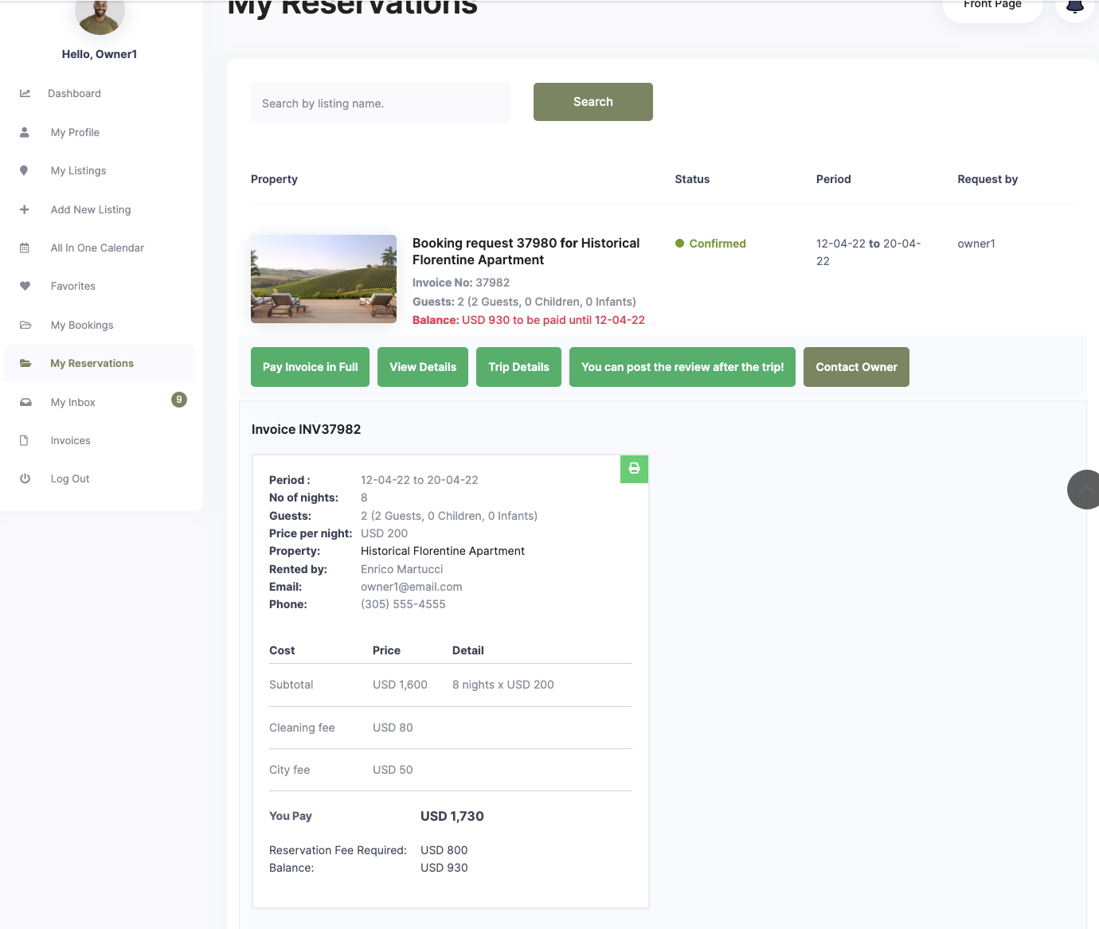Click the Contact Owner button

[856, 367]
